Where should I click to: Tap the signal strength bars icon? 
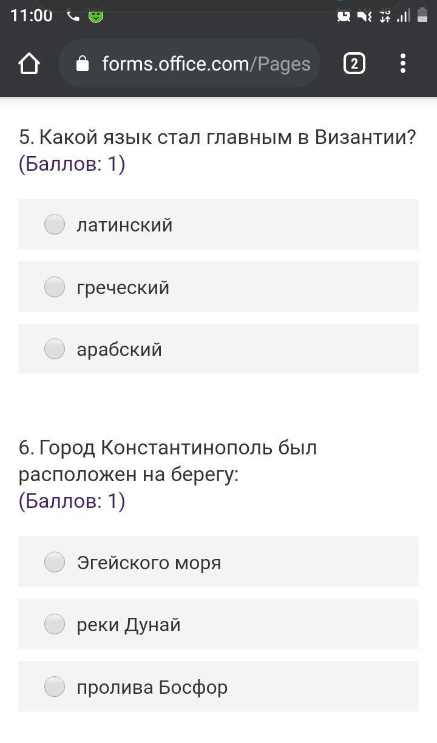pyautogui.click(x=403, y=16)
